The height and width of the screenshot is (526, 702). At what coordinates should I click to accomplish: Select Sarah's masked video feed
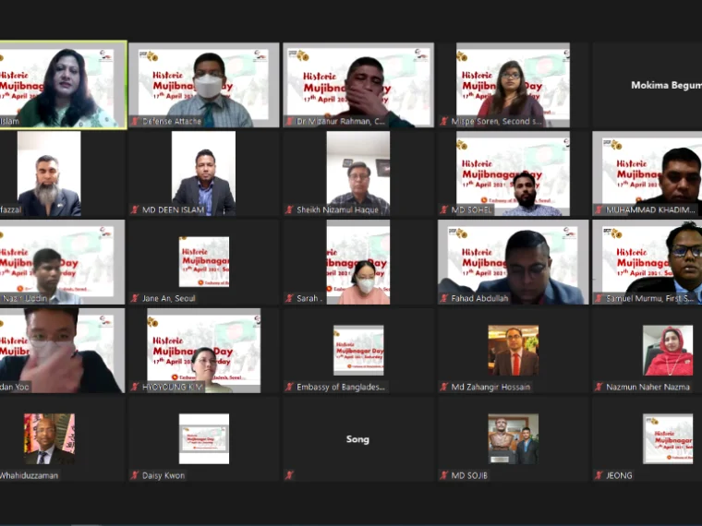358,262
